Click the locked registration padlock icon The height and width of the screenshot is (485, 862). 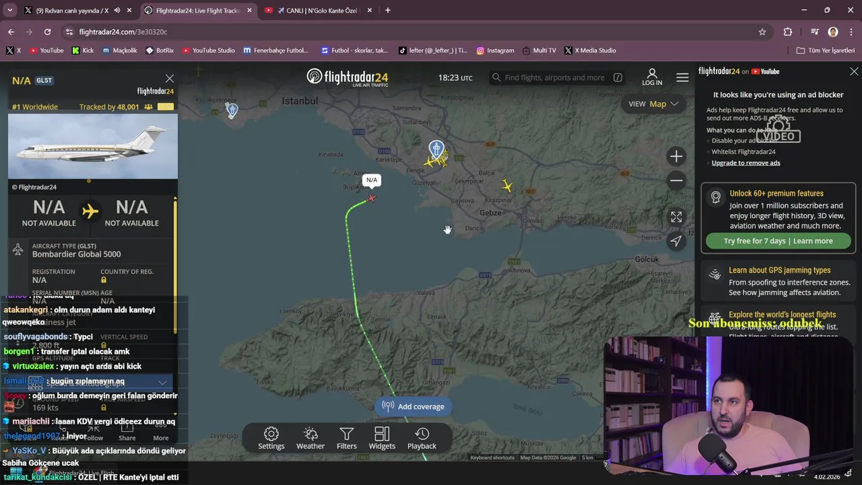pyautogui.click(x=103, y=280)
